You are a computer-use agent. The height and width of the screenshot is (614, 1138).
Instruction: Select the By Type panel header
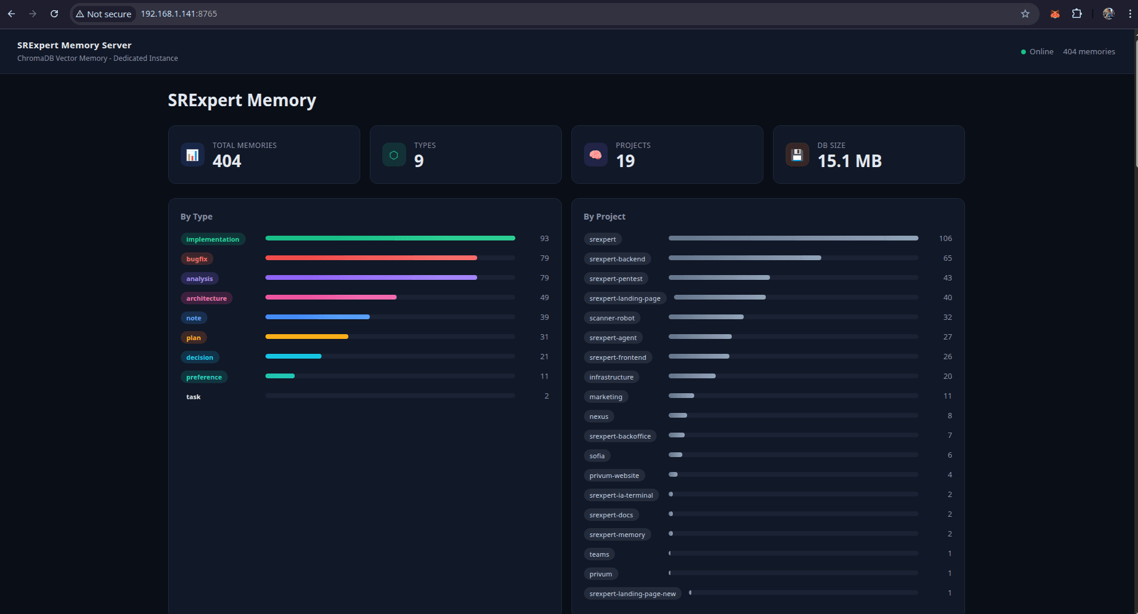[197, 217]
